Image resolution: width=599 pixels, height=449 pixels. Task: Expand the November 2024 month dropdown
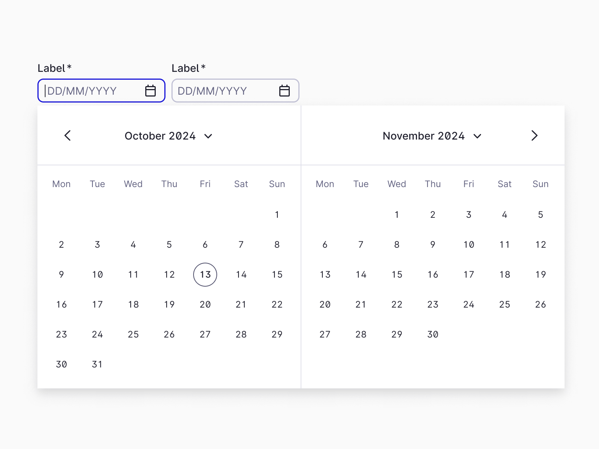[x=432, y=136]
